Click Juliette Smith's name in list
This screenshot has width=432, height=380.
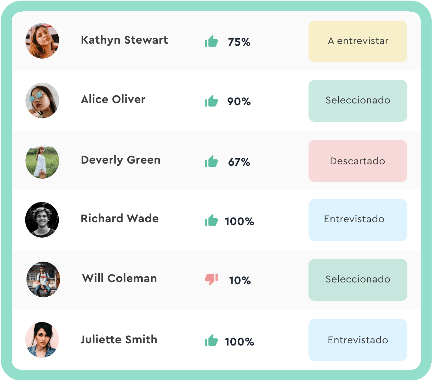pos(119,340)
